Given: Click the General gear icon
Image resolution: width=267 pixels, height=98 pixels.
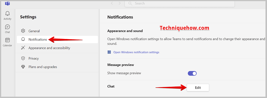Looking at the screenshot, I should coord(23,31).
